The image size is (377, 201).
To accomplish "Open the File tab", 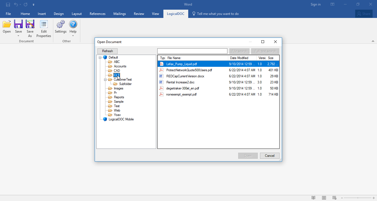I will point(8,14).
